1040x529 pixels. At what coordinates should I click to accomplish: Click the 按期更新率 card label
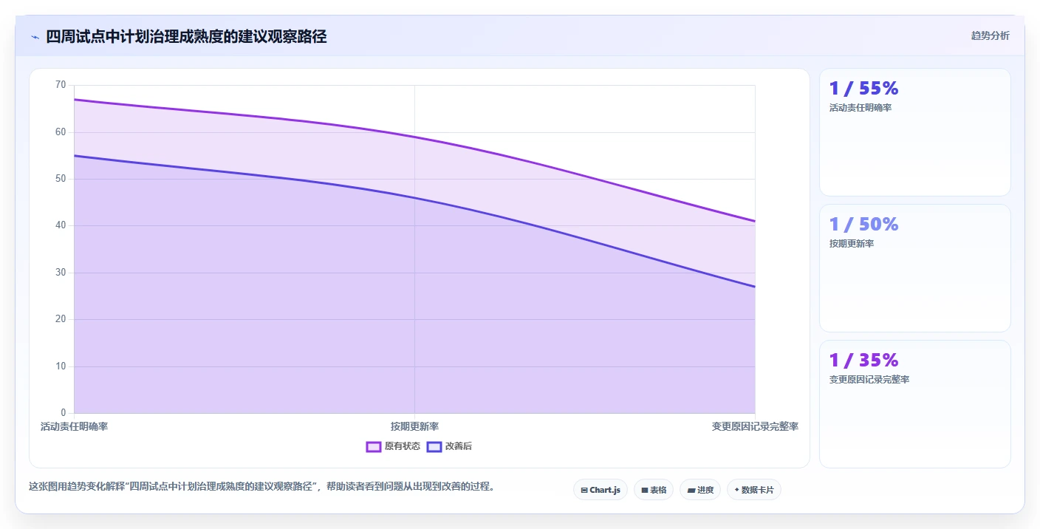[852, 244]
